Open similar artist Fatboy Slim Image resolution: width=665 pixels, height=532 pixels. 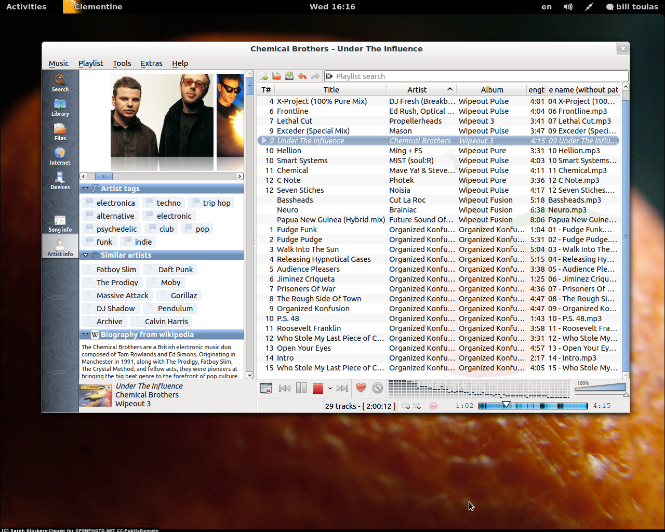(x=111, y=270)
